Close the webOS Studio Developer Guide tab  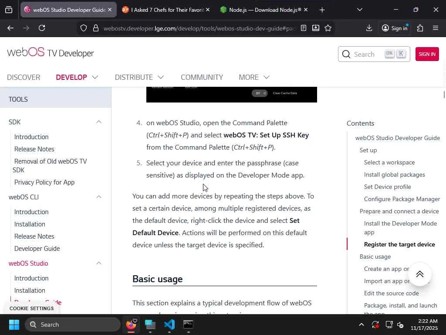point(110,10)
